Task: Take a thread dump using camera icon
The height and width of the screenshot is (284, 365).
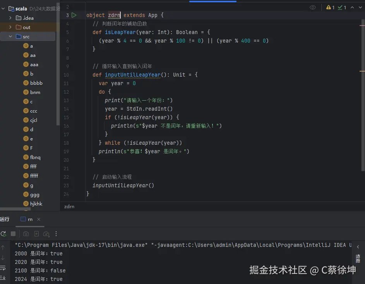Action: click(26, 234)
